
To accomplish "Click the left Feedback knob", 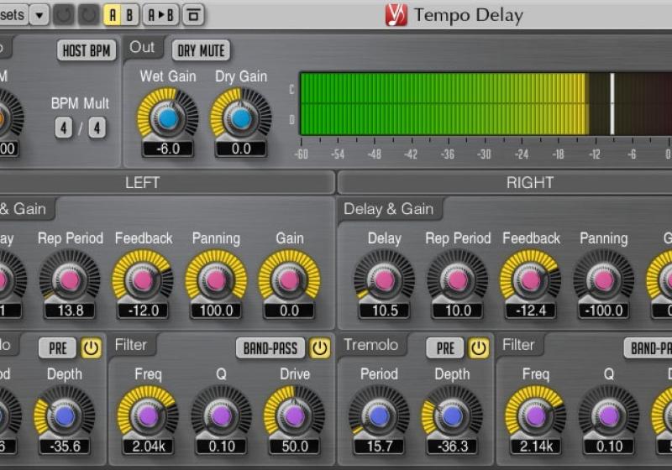I will coord(143,279).
